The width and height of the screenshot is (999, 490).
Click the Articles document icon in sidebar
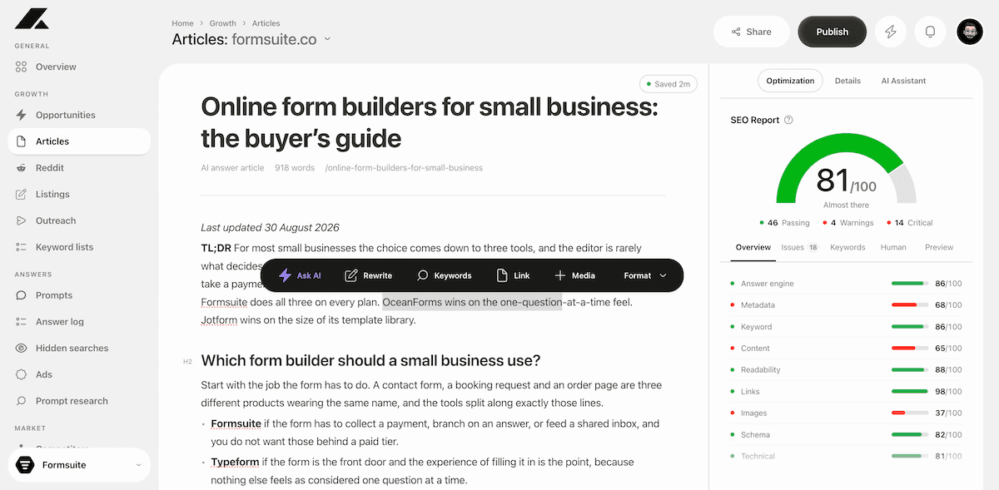click(x=21, y=141)
